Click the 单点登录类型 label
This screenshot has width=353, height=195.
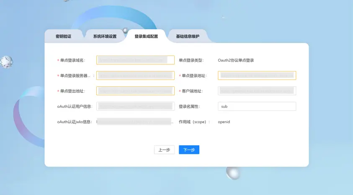tap(191, 60)
